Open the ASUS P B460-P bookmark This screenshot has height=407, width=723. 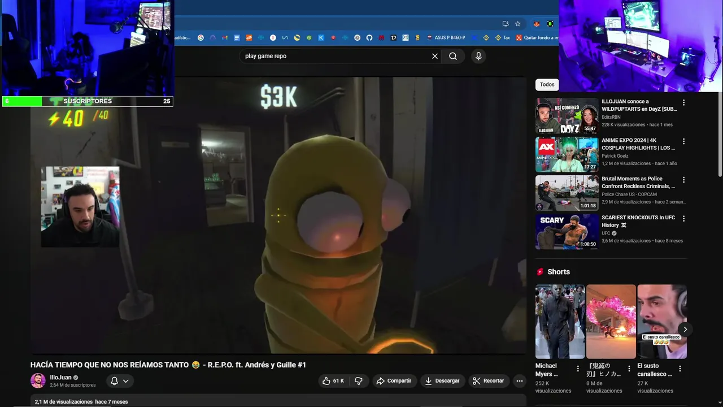pyautogui.click(x=446, y=38)
